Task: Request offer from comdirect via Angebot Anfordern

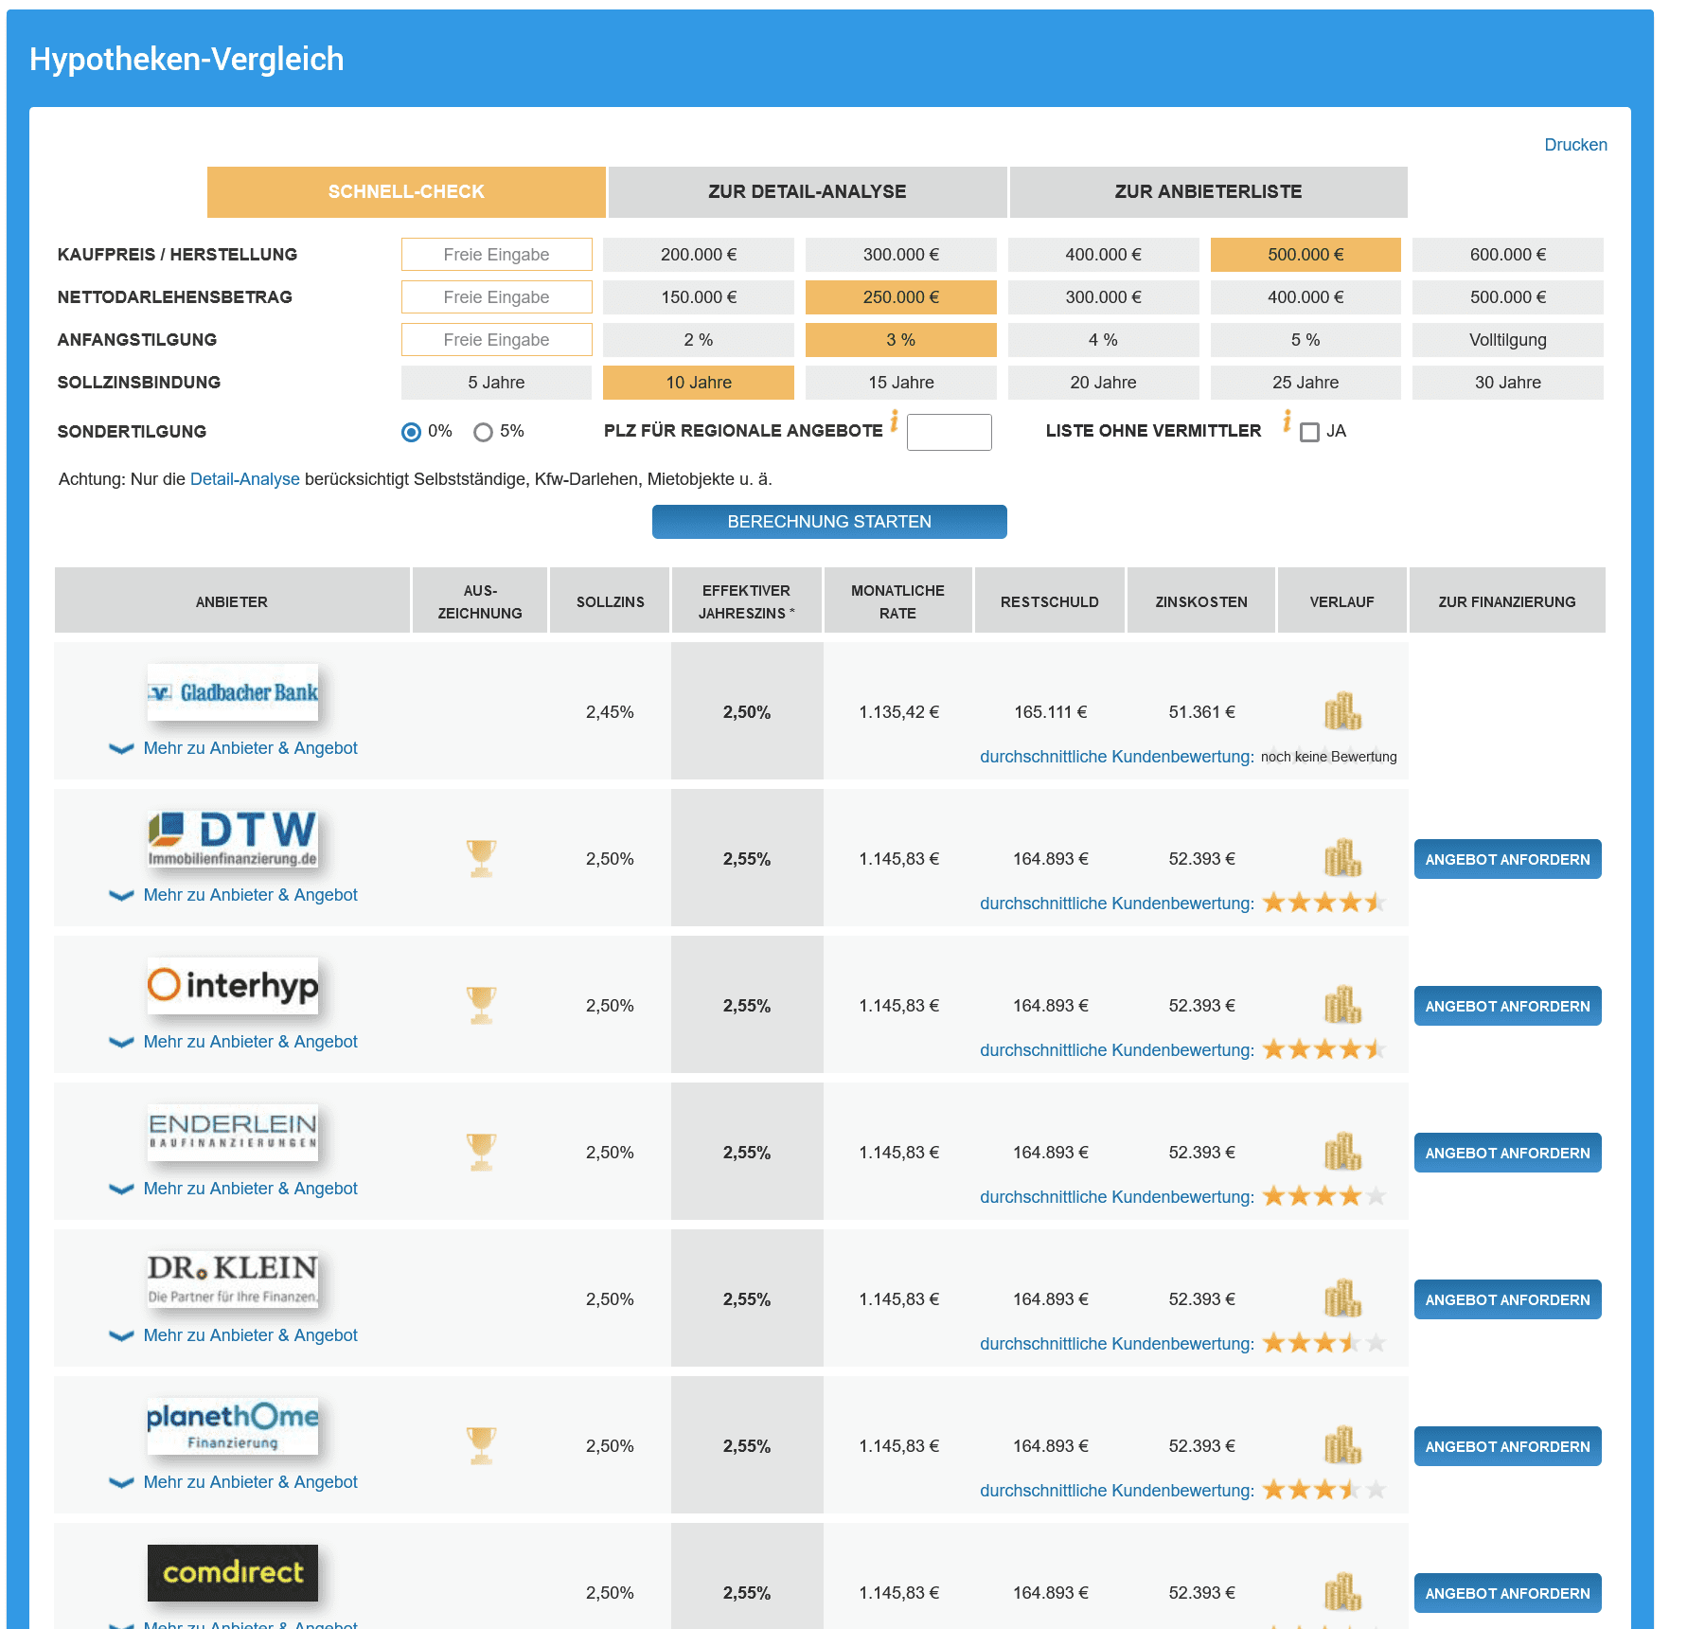Action: pos(1508,1593)
